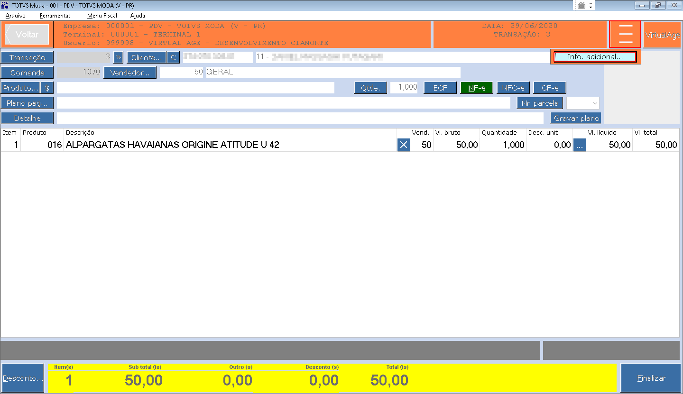Click the Vl. líquido cell 50,00 in row 1

(609, 145)
